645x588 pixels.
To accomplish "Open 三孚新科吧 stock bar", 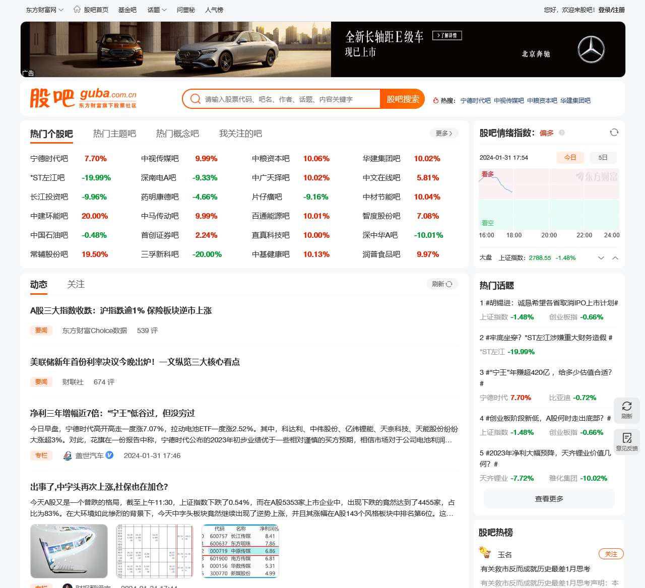I will pyautogui.click(x=160, y=254).
